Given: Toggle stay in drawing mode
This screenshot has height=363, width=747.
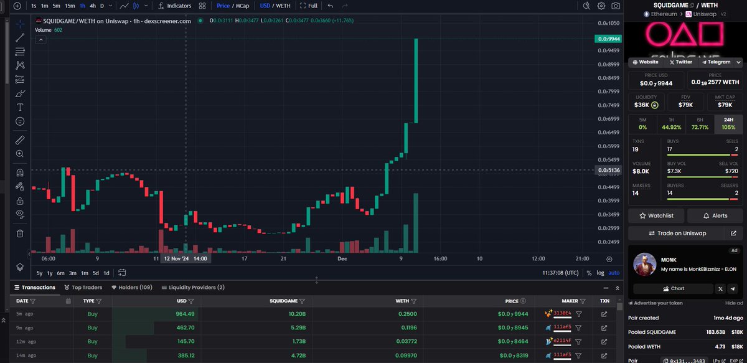Looking at the screenshot, I should point(20,186).
